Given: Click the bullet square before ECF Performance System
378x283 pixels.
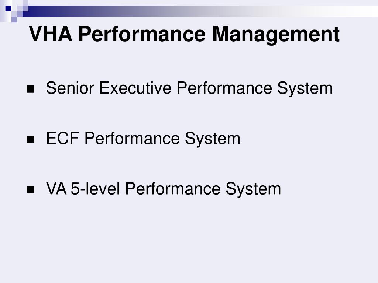Looking at the screenshot, I should [x=30, y=140].
